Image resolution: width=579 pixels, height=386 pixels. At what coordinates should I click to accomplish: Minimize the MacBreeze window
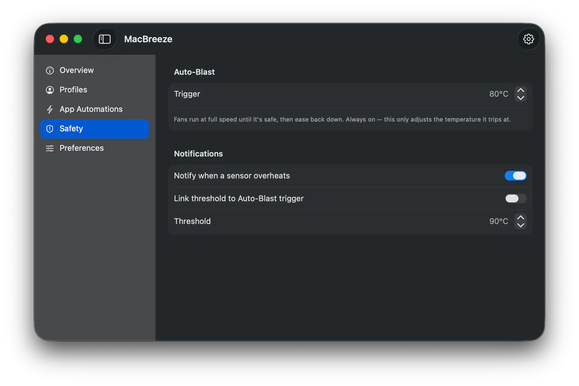pos(64,39)
